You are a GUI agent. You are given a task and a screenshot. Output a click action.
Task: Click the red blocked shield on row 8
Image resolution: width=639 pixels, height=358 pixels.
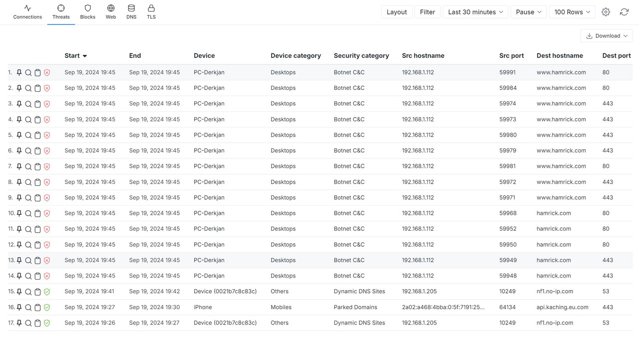47,182
